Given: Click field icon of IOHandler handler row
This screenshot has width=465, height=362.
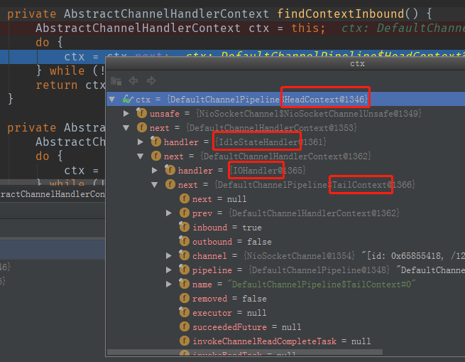Looking at the screenshot, I should [170, 170].
